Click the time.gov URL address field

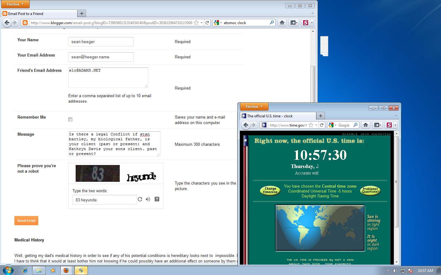288,125
